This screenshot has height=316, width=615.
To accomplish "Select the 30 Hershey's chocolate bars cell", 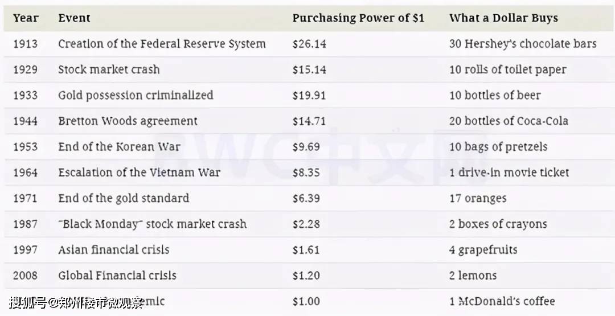I will [x=523, y=44].
